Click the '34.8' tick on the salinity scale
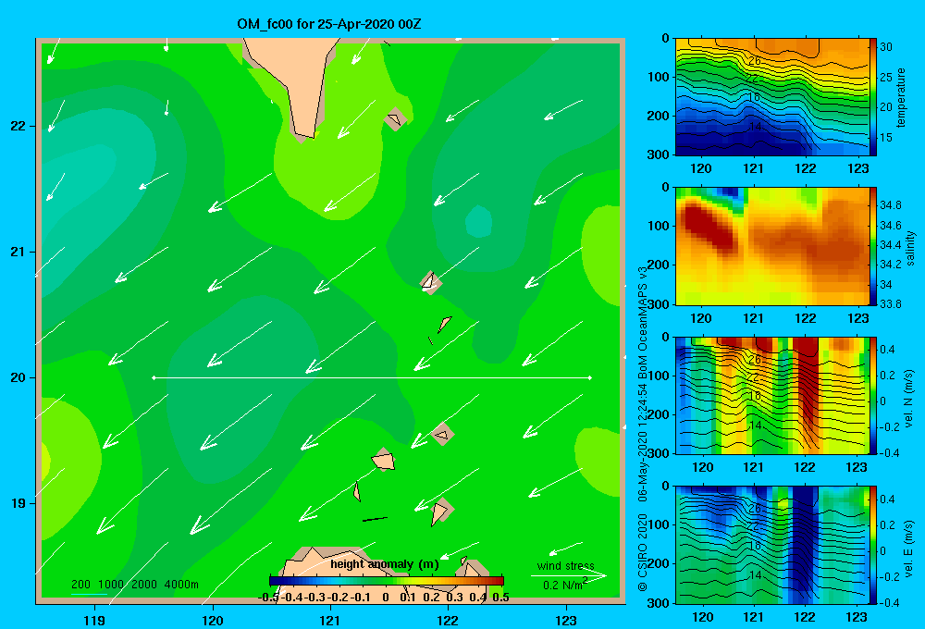This screenshot has width=925, height=629. (x=891, y=205)
